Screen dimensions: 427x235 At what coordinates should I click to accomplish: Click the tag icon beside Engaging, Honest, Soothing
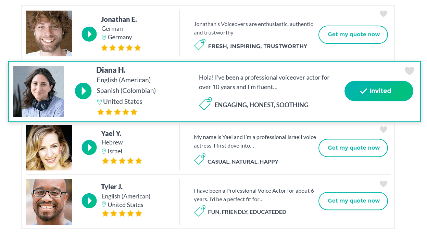(205, 104)
